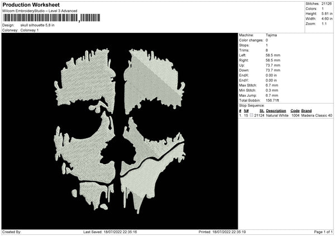Click the Natural White description
This screenshot has height=236, width=335.
[x=277, y=115]
